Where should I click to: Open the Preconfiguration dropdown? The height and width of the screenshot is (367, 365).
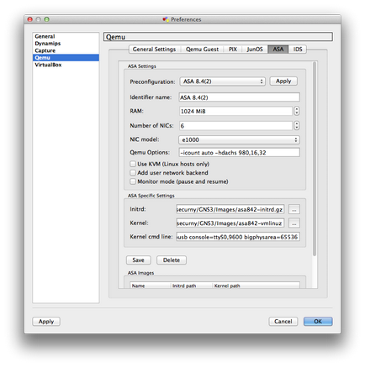point(222,81)
